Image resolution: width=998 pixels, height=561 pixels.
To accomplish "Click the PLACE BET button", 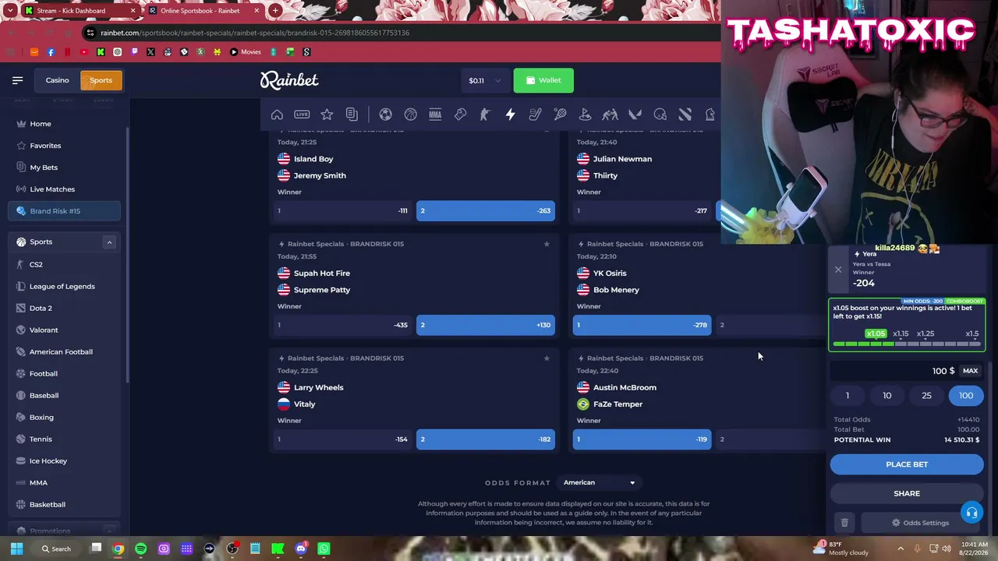I will (x=907, y=464).
